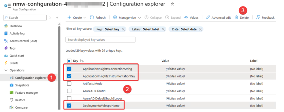Check the AzureAD:ClientId checkbox
This screenshot has width=284, height=112.
coord(69,91)
